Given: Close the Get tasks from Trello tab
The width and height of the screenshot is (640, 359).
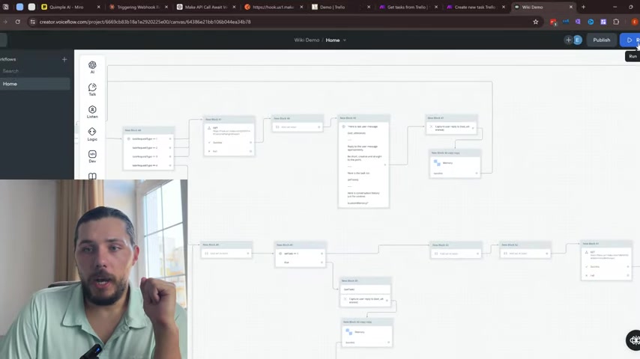Looking at the screenshot, I should pyautogui.click(x=436, y=7).
